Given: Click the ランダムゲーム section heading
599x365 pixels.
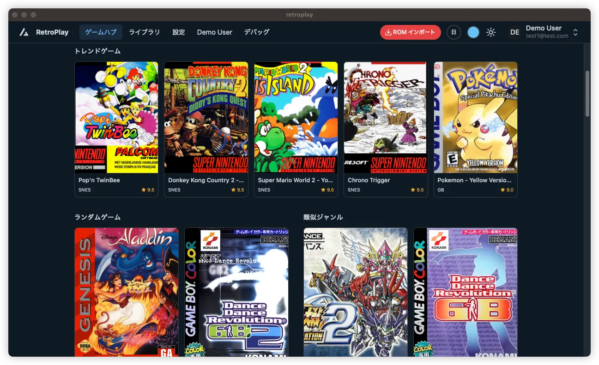Looking at the screenshot, I should [x=97, y=217].
